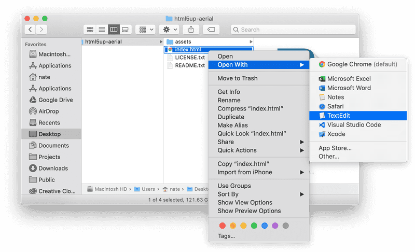
Task: Choose Get Info from context menu
Action: tap(228, 92)
